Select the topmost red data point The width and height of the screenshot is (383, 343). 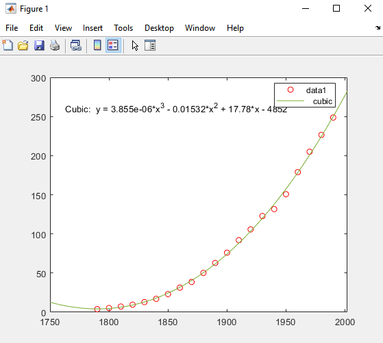[333, 118]
